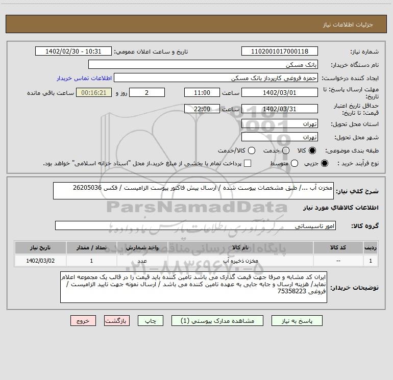Click the شهر محل تحویل تهران field
393x380 pixels.
(x=280, y=137)
